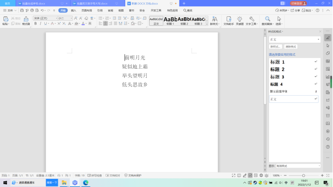Image resolution: width=333 pixels, height=187 pixels.
Task: Open the Insert ribbon tab
Action: [x=74, y=11]
